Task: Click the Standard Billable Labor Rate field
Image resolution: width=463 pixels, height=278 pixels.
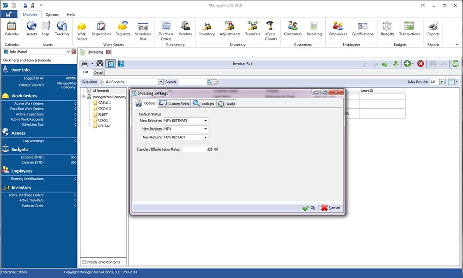Action: pos(201,149)
